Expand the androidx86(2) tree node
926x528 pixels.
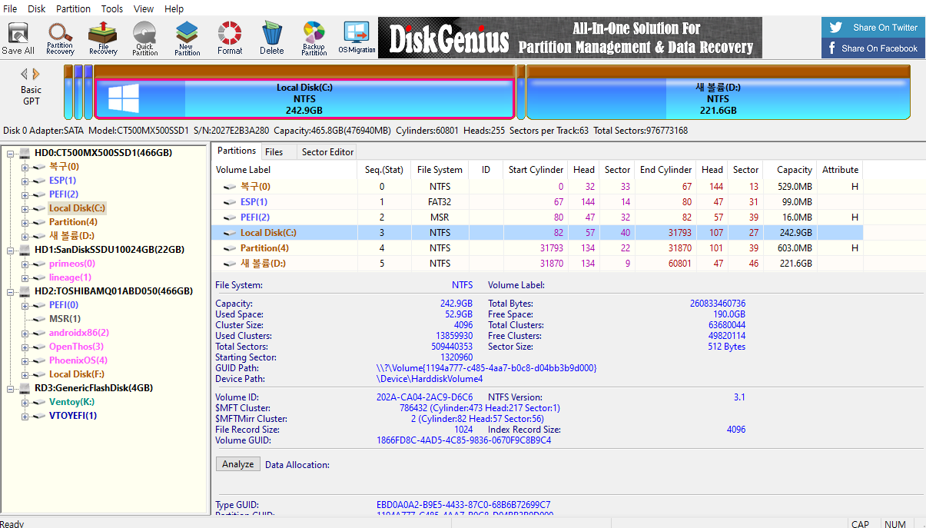[x=25, y=333]
